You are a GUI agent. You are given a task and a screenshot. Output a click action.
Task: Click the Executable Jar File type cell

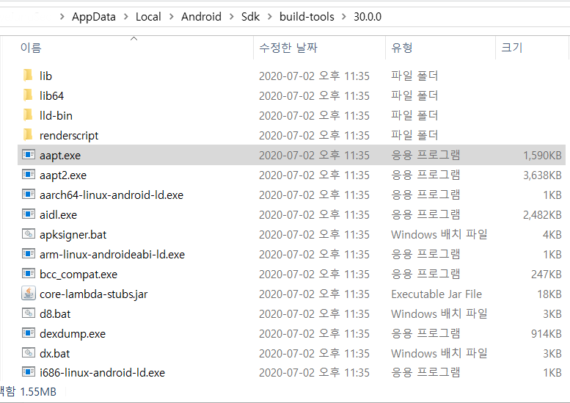coord(436,294)
